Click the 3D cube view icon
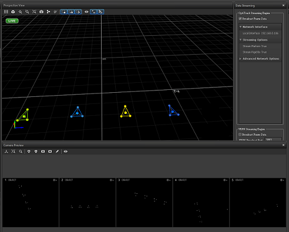 point(13,12)
